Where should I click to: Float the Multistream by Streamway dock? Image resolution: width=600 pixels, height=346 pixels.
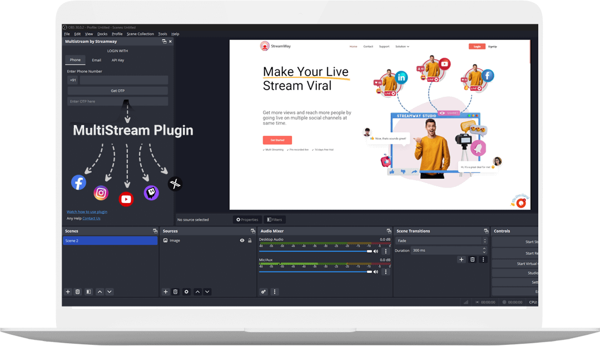point(164,41)
